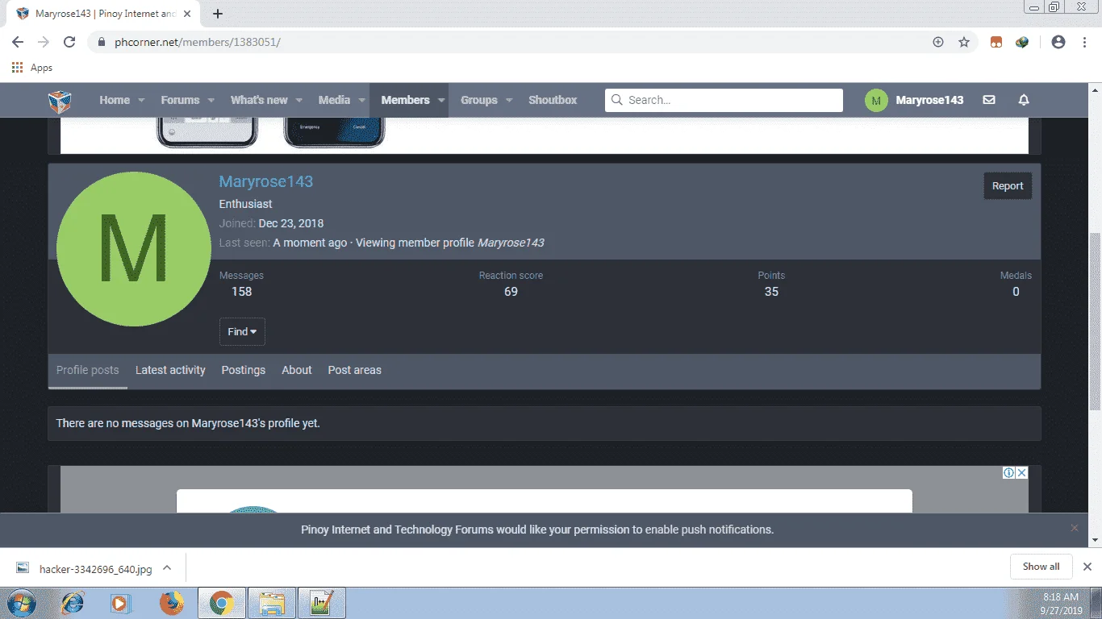Expand the Members menu dropdown arrow
1102x619 pixels.
[x=441, y=101]
